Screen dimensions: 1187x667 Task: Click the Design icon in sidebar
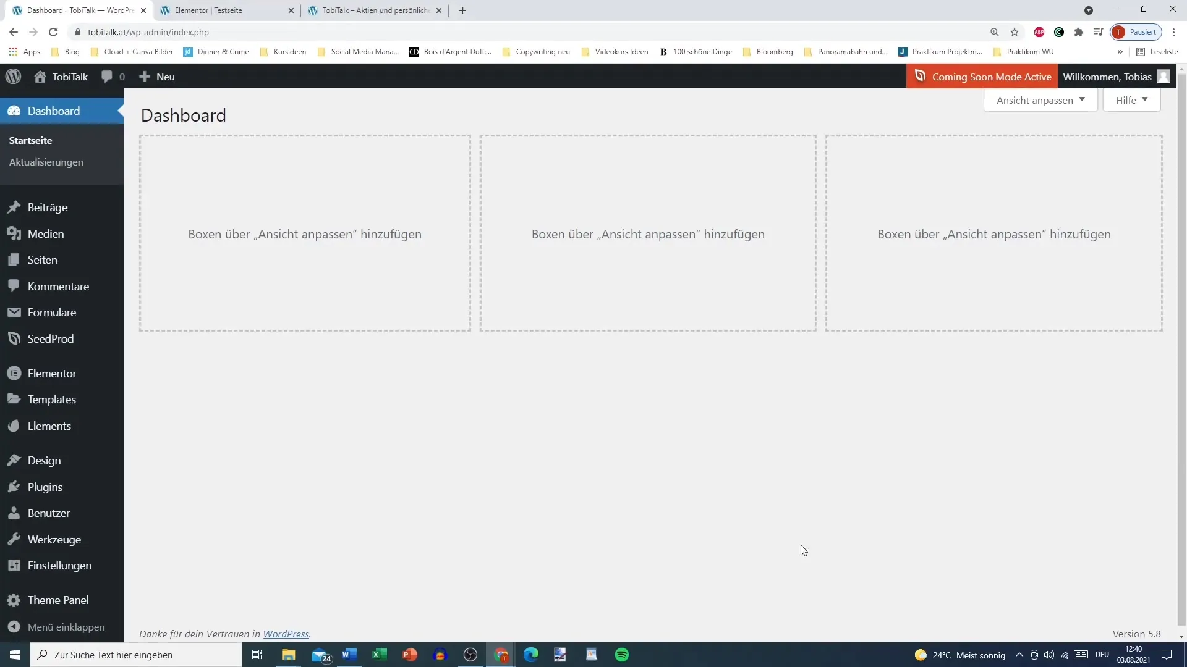tap(14, 460)
